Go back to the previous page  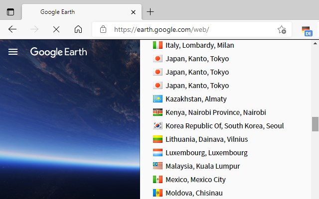(x=12, y=29)
